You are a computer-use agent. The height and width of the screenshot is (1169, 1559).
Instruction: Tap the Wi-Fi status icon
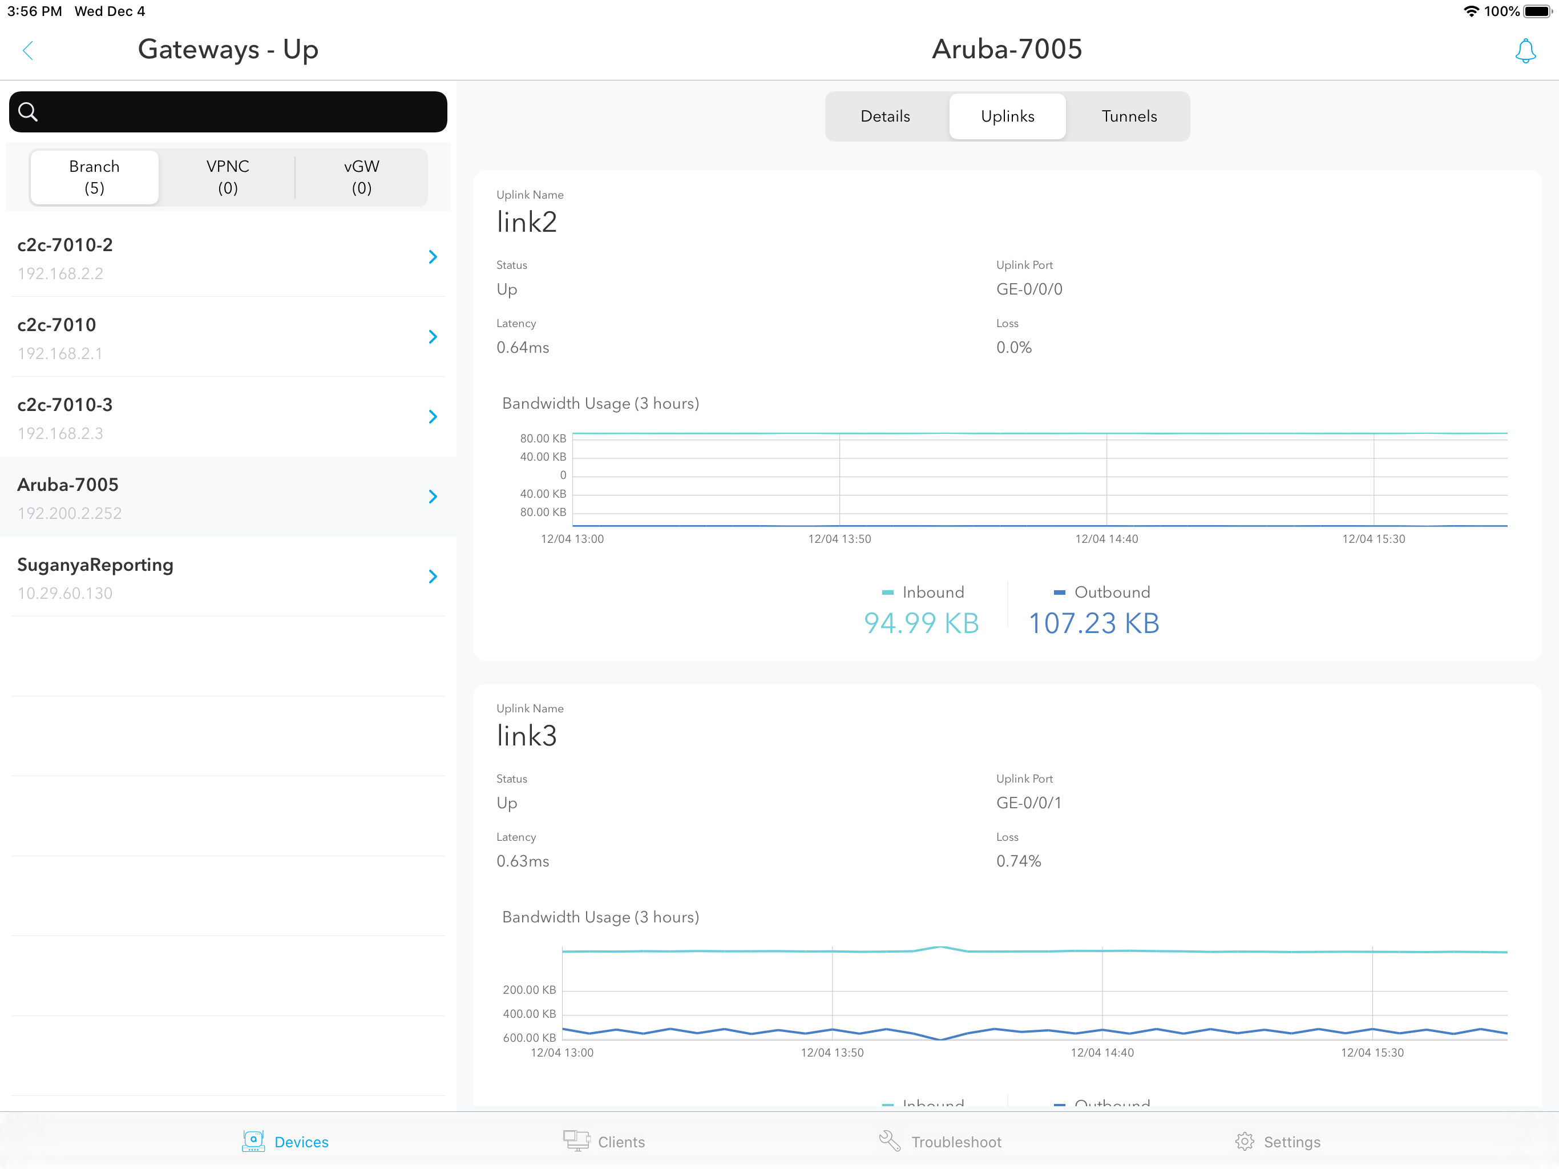1471,11
